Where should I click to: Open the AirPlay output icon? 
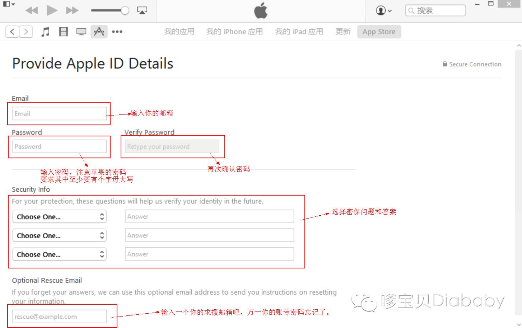click(x=142, y=10)
